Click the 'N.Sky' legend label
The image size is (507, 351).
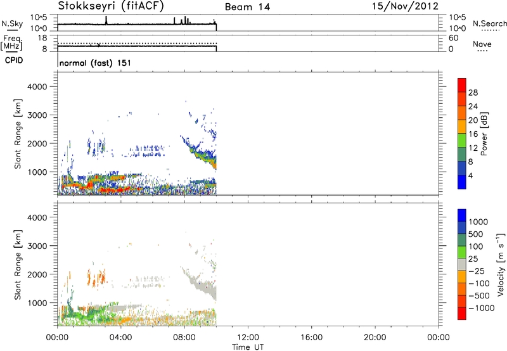[12, 23]
